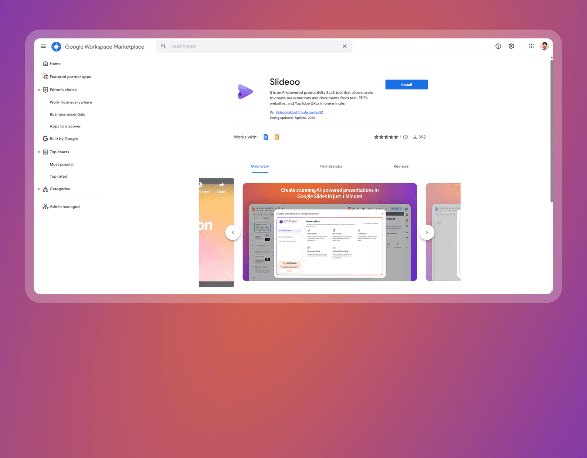Select Most popular

(x=62, y=164)
